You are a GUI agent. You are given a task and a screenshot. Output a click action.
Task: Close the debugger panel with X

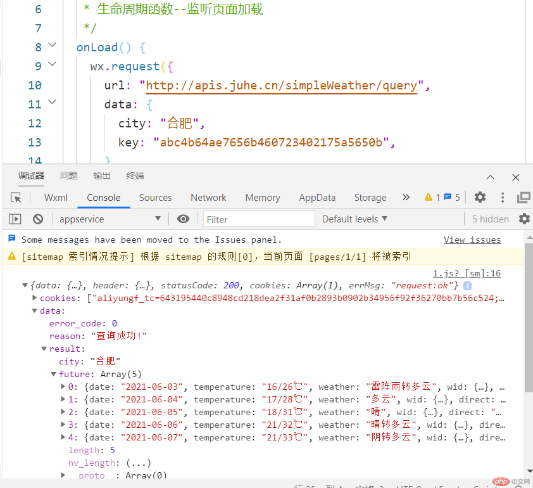tap(516, 177)
